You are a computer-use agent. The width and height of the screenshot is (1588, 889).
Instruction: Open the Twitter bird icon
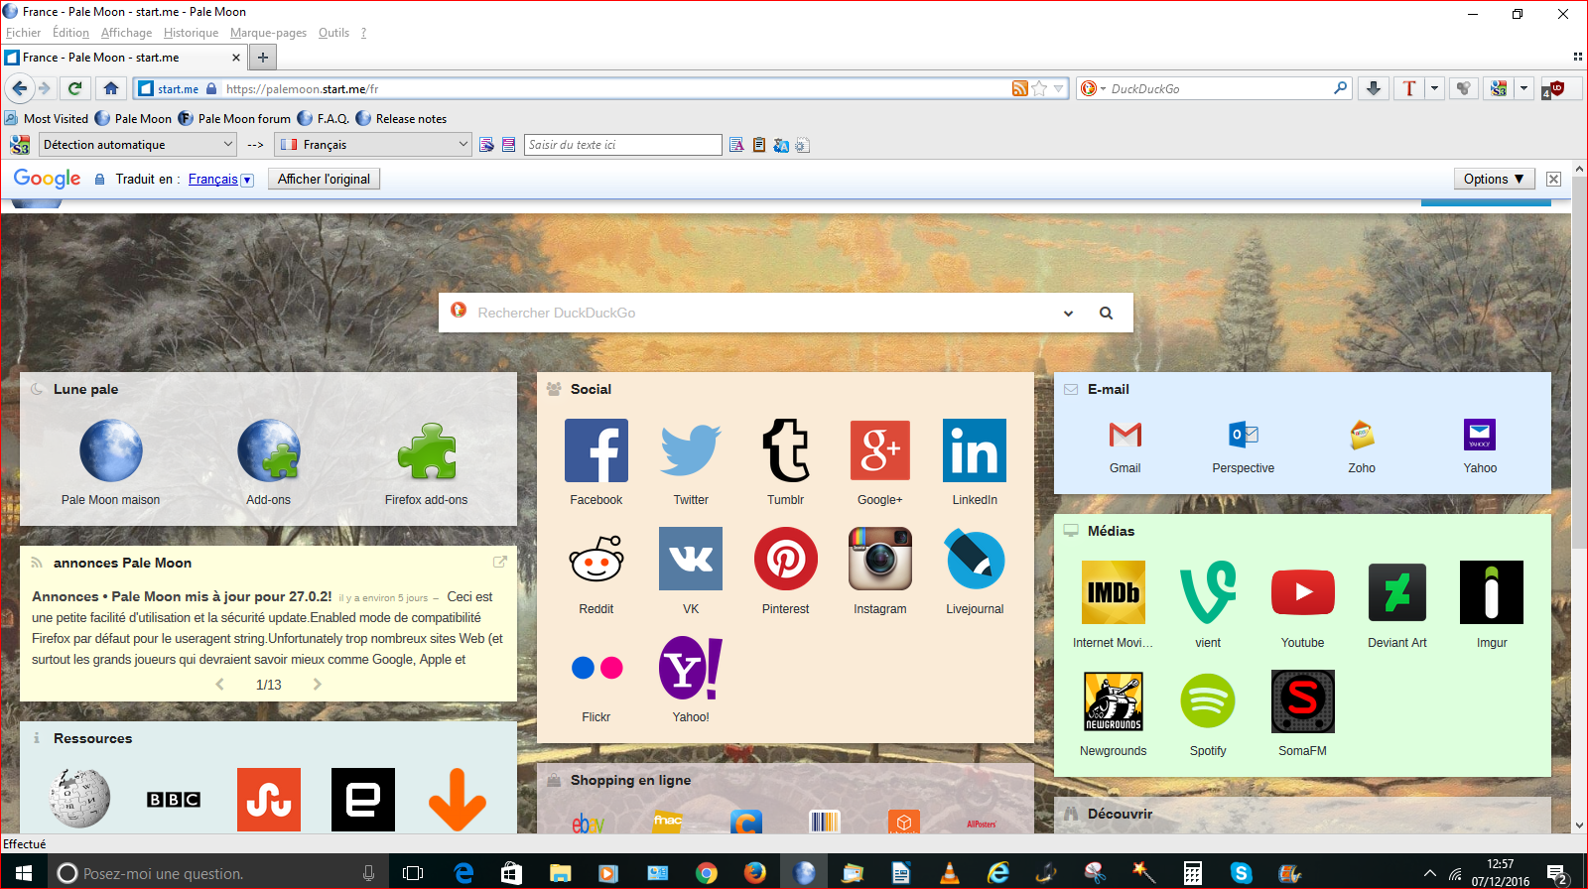tap(691, 450)
